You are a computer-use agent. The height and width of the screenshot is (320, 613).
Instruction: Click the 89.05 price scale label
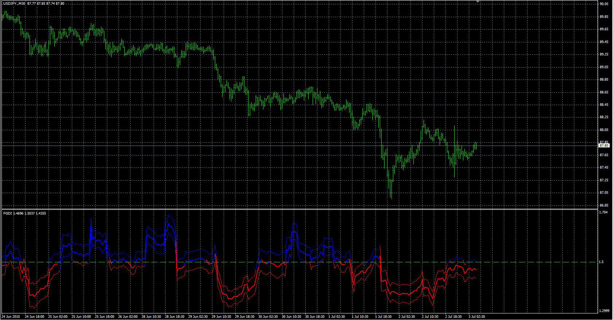coord(604,67)
